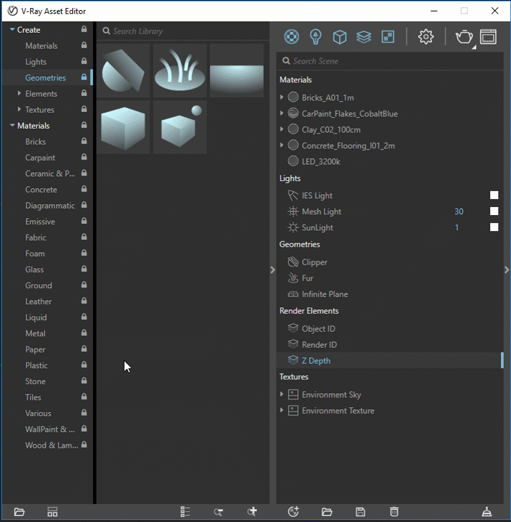Expand Concrete_Flooring_I01_2m material

click(x=282, y=145)
